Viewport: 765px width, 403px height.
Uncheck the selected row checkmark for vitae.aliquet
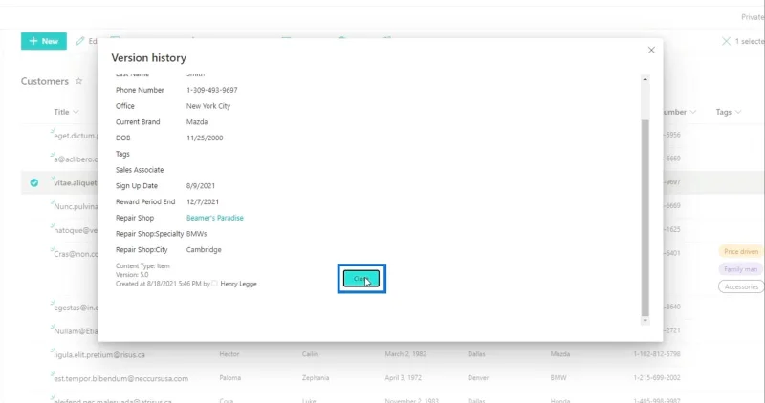pyautogui.click(x=34, y=182)
